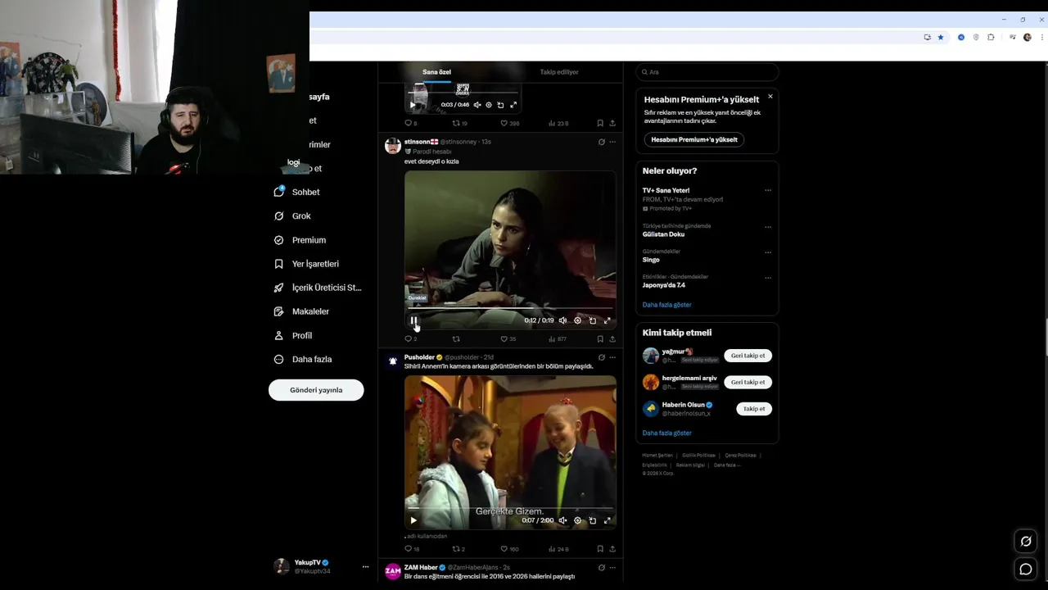Open Makaleler in sidebar

[301, 311]
